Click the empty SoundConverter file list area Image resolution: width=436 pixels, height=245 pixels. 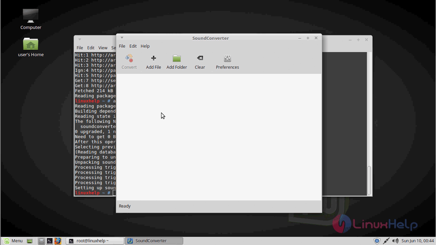(219, 137)
